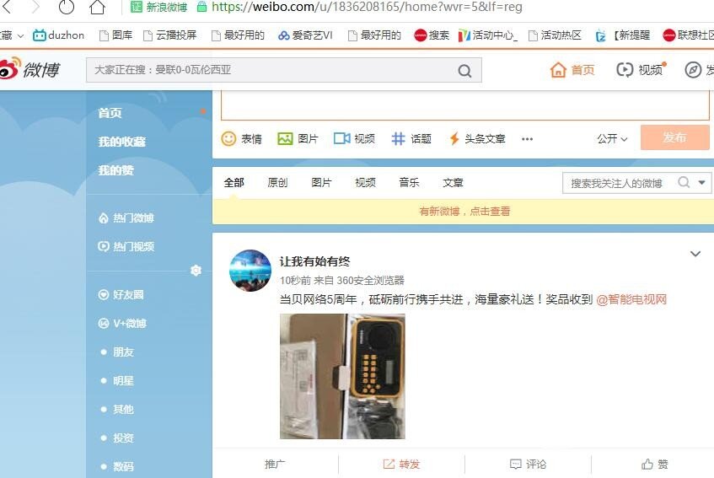Add image via 图片 icon in composer
Image resolution: width=714 pixels, height=478 pixels.
[x=298, y=138]
